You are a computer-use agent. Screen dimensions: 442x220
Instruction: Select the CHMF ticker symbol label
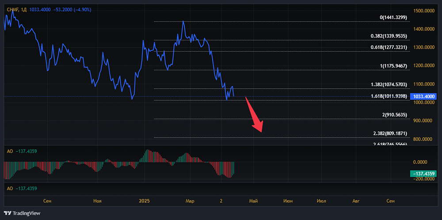click(x=12, y=9)
